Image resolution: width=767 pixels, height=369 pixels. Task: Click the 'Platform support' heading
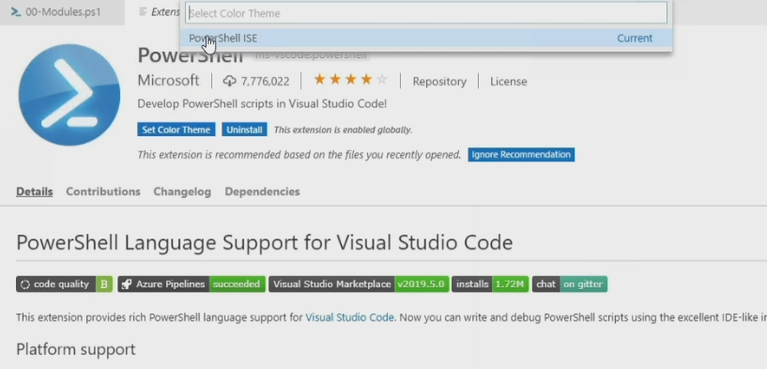[x=76, y=349]
